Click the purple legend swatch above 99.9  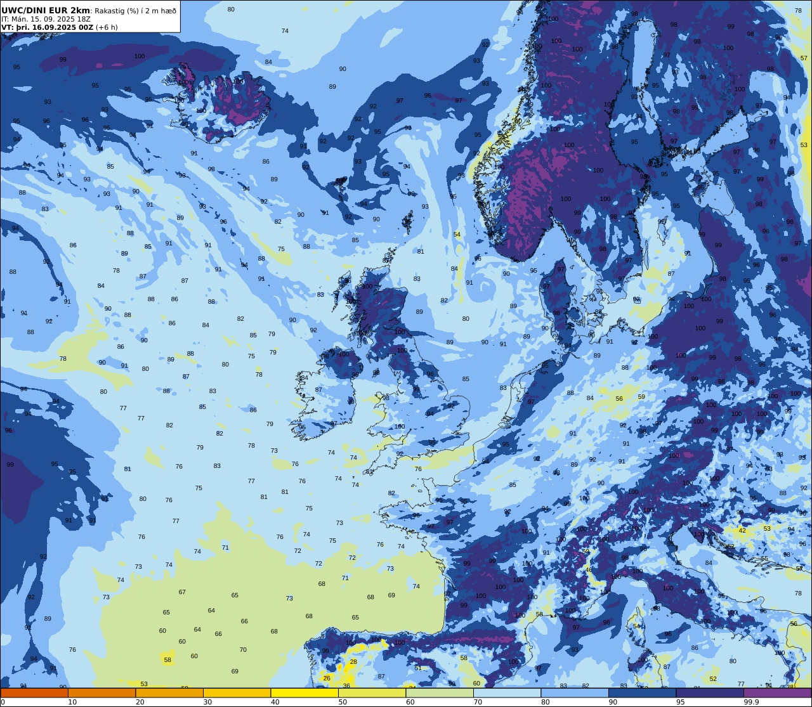point(777,693)
